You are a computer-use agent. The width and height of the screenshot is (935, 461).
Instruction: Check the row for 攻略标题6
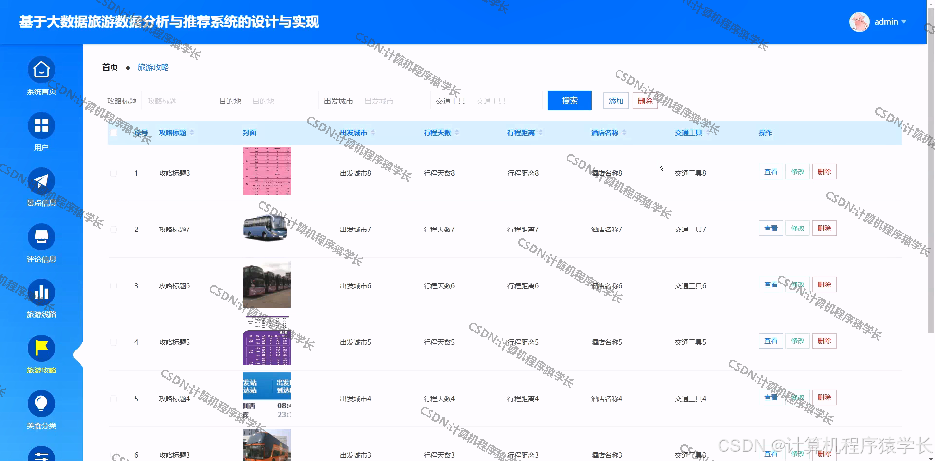point(113,286)
